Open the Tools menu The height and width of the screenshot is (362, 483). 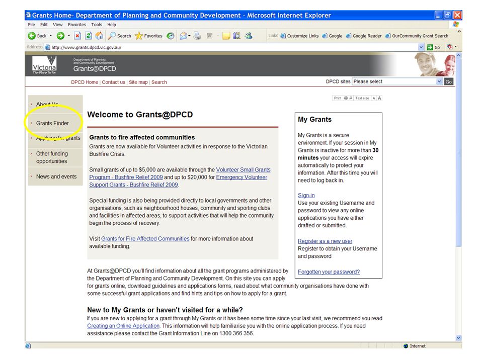point(97,25)
